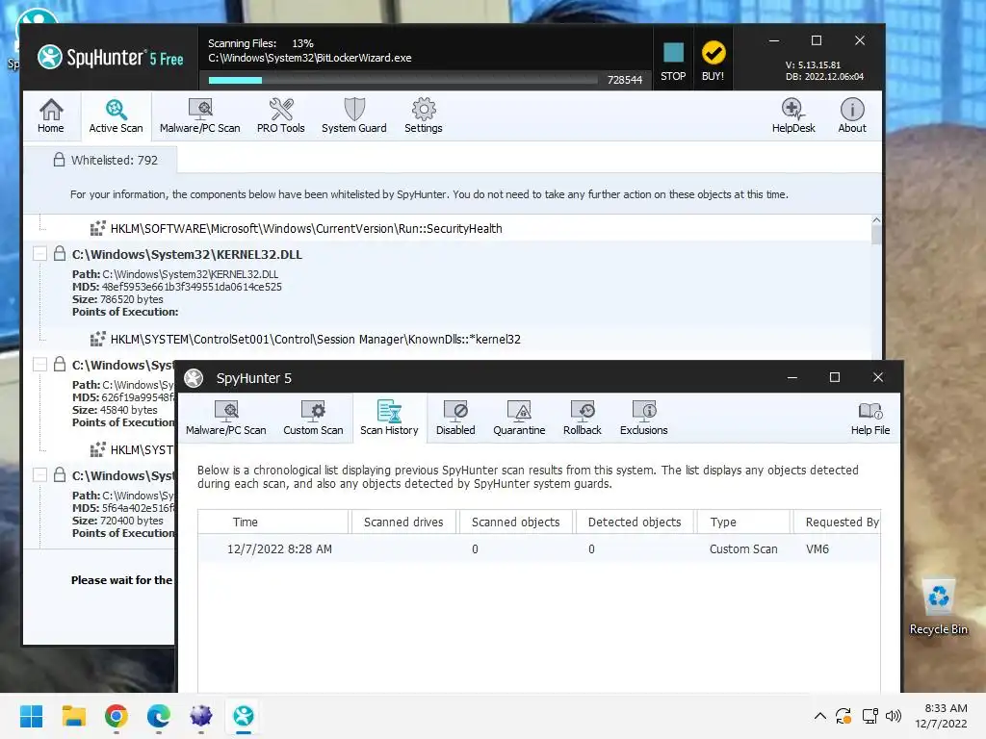Click the SpyHunter 5 Free logo

[110, 58]
